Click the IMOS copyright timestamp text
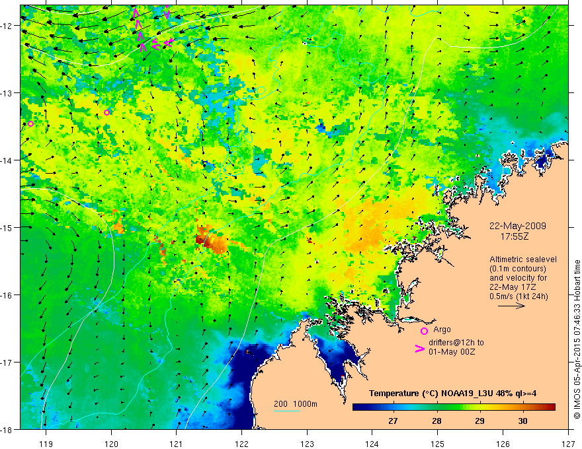 (x=577, y=339)
